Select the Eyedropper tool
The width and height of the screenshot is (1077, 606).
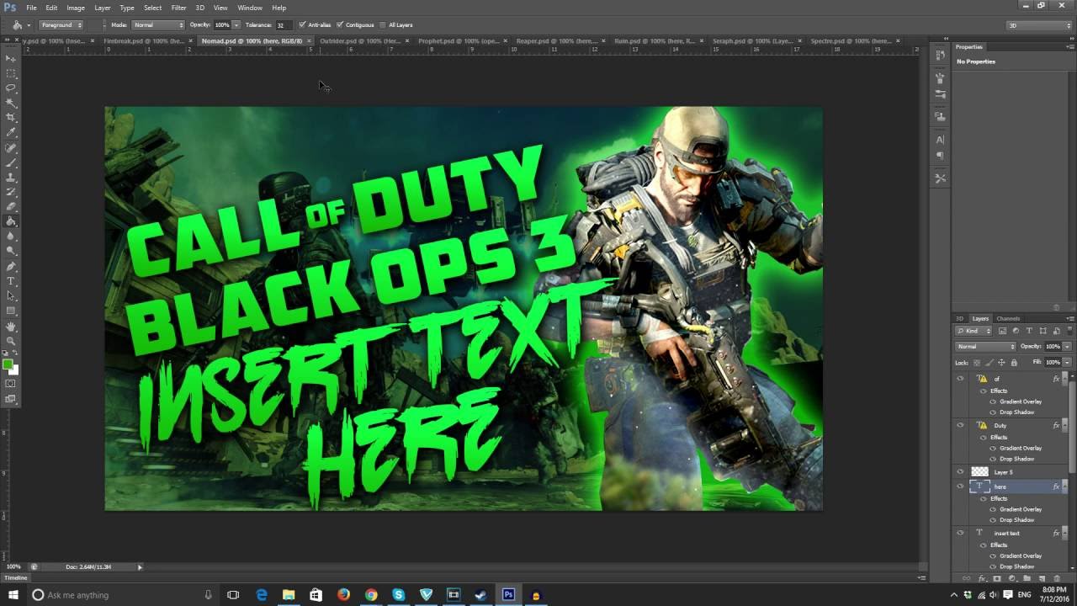click(x=11, y=132)
